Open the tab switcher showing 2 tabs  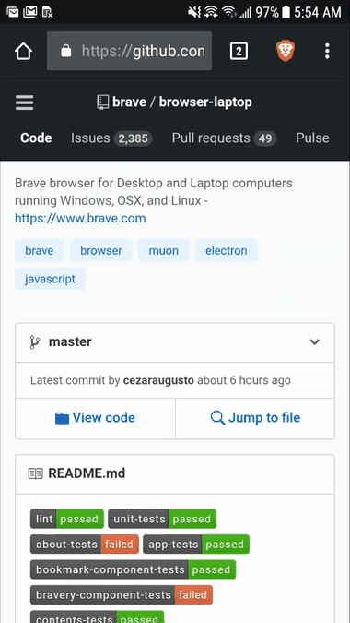coord(239,51)
